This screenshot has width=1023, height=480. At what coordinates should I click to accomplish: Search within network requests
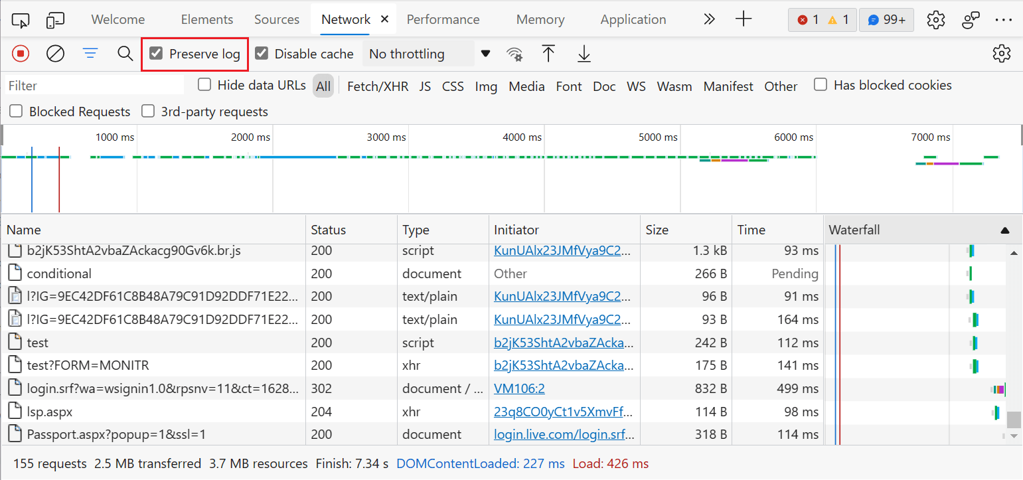[x=125, y=54]
